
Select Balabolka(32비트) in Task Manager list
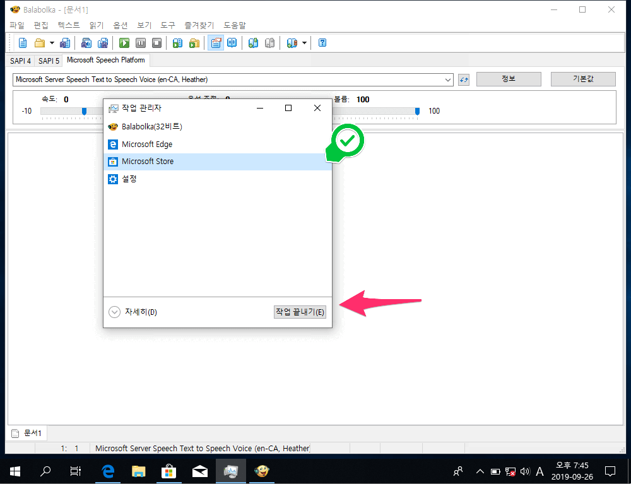click(217, 127)
